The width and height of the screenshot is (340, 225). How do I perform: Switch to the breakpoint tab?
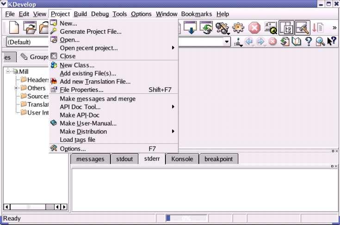(218, 159)
